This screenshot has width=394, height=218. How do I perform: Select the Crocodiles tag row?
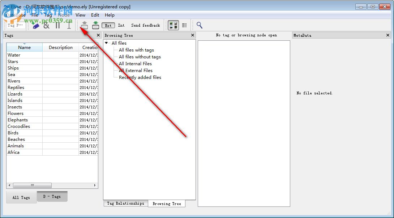coord(52,126)
